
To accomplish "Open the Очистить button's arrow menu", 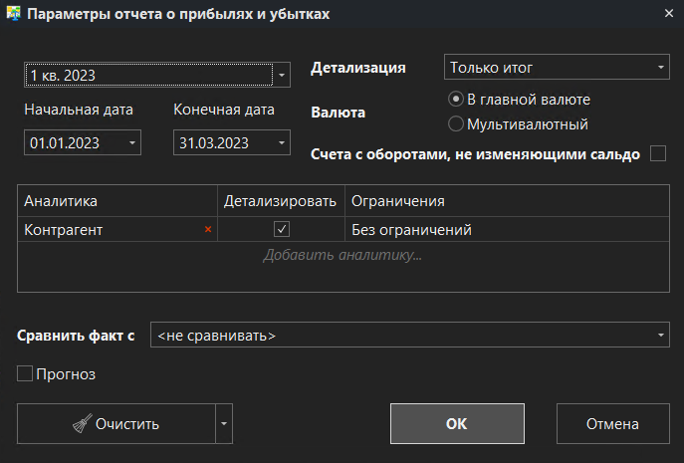I will (224, 423).
